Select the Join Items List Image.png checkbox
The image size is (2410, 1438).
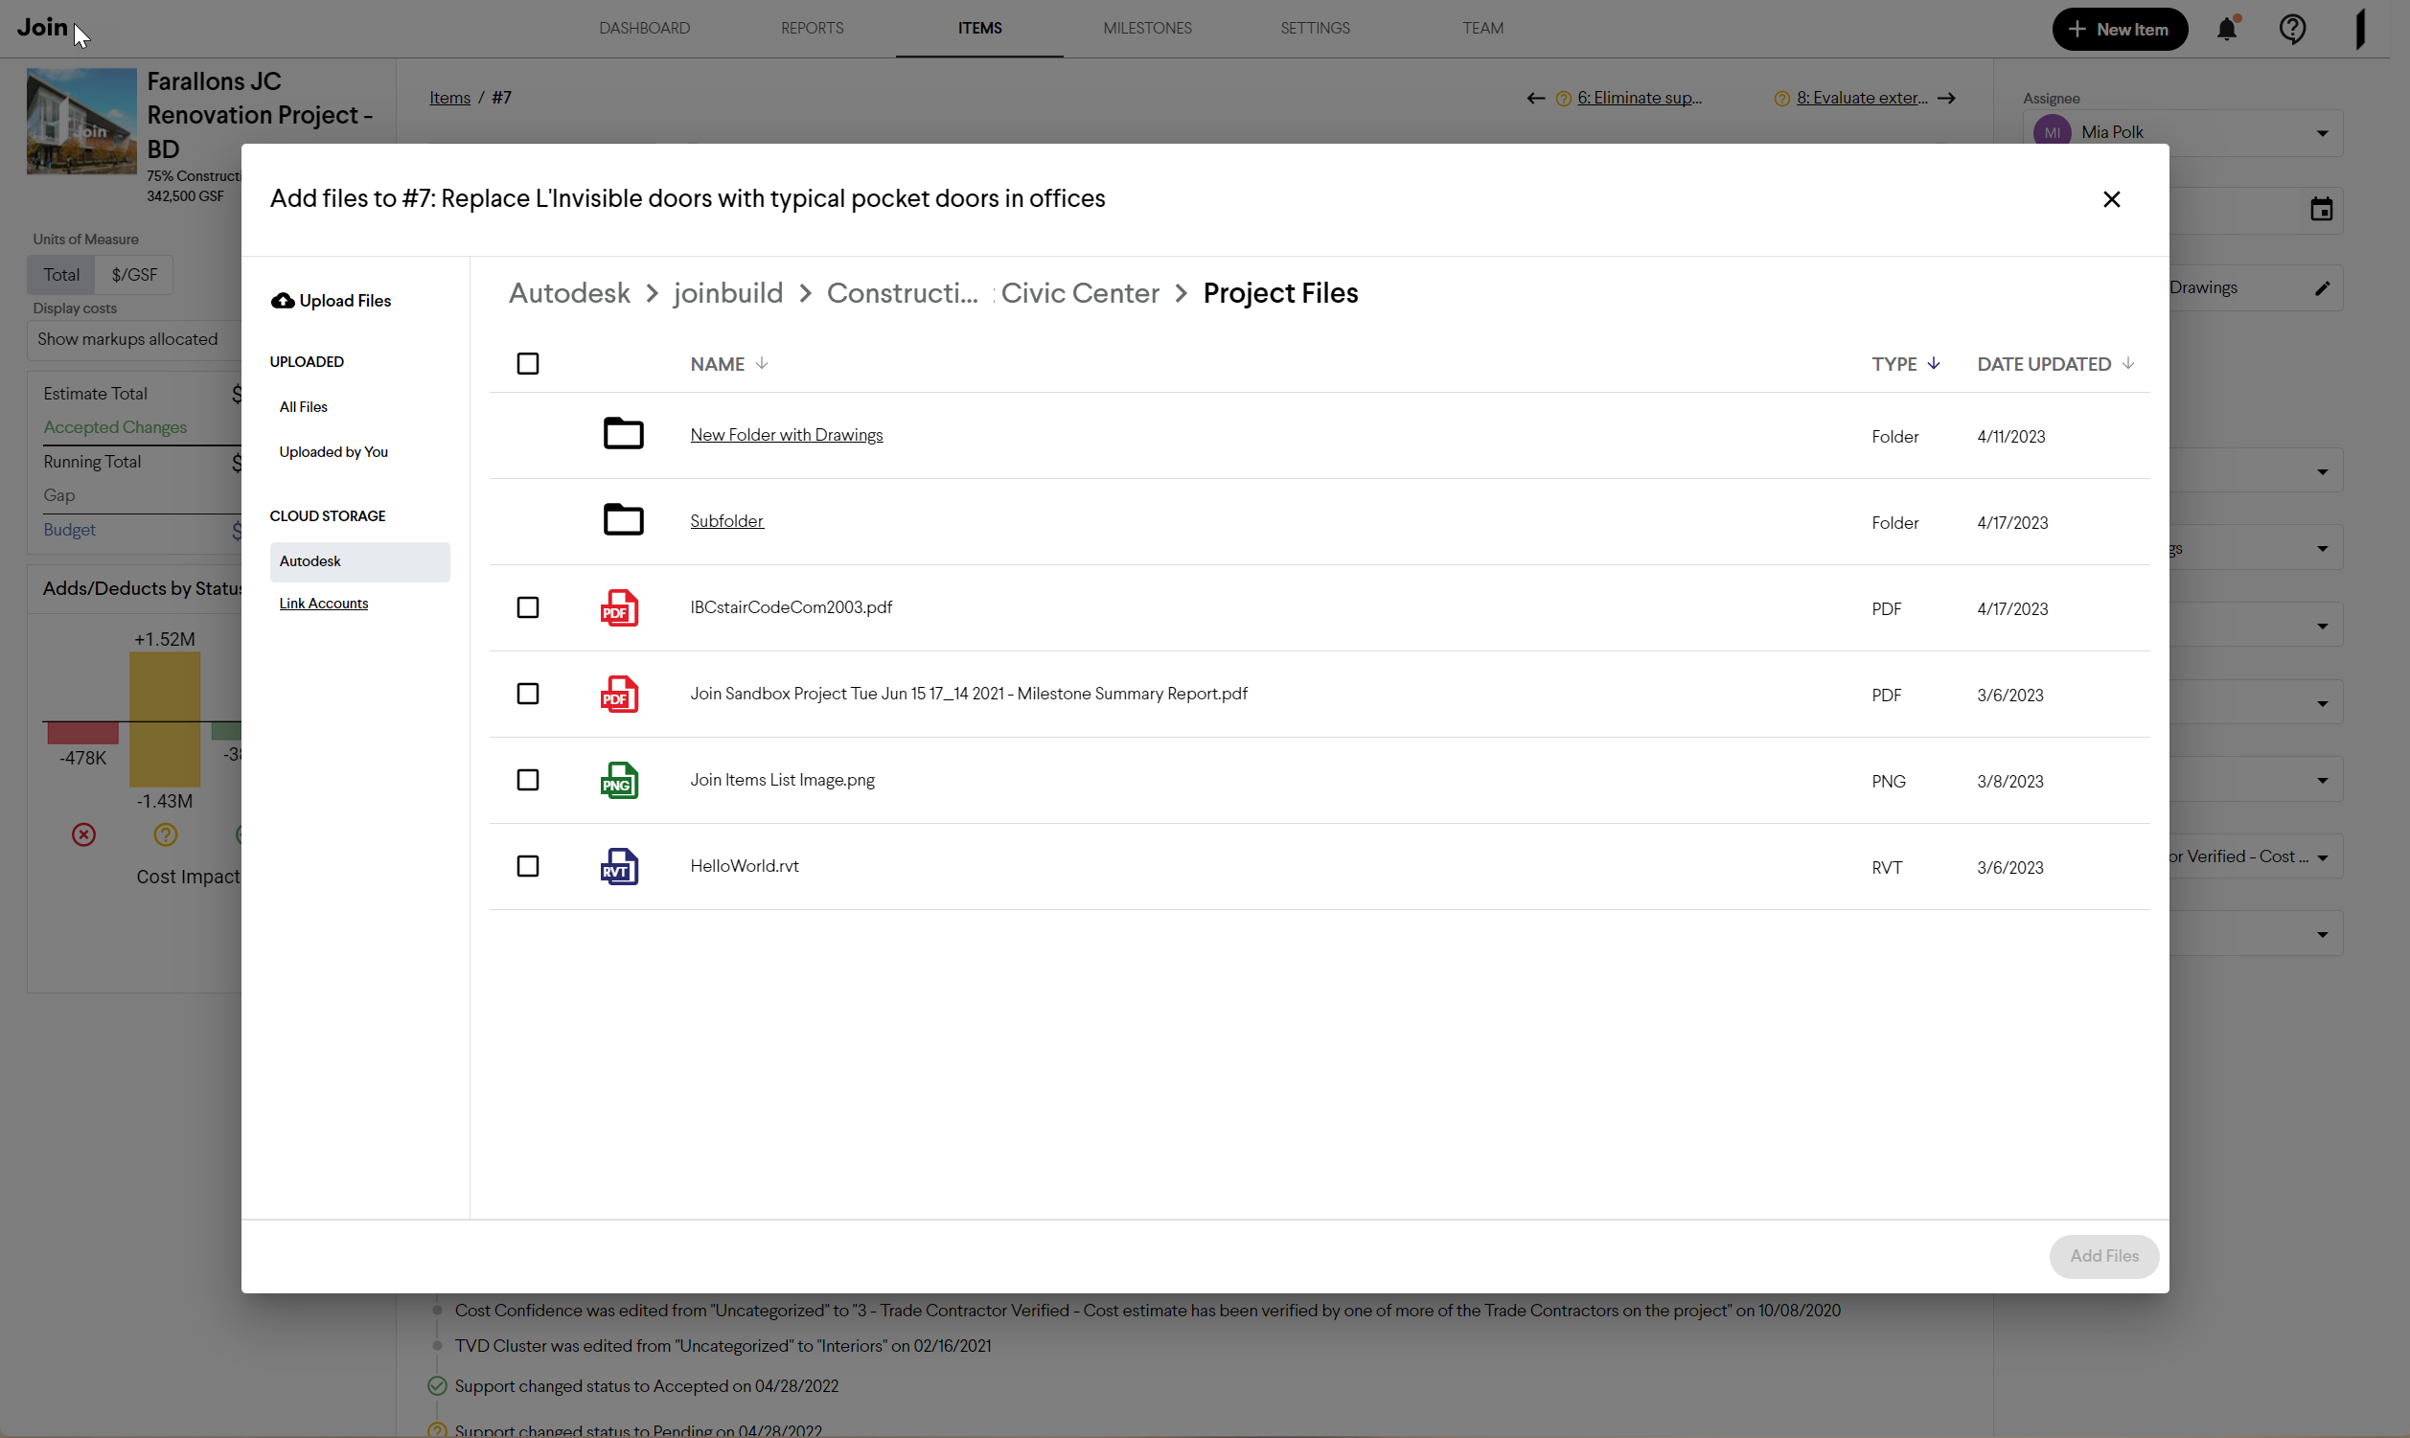(x=528, y=780)
